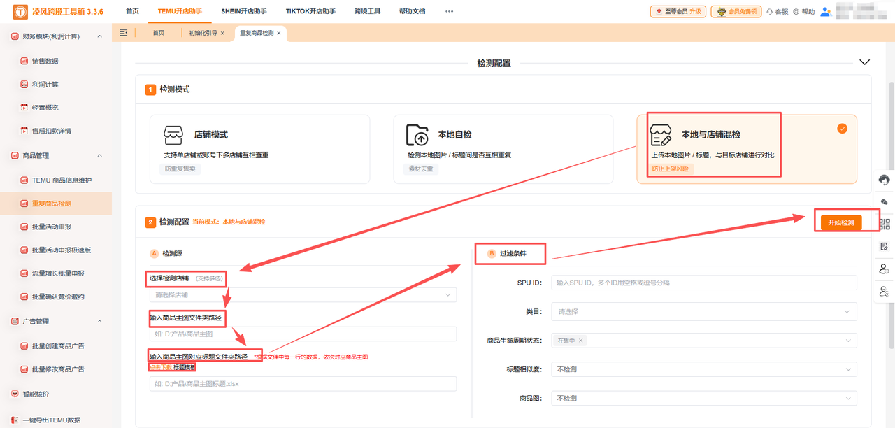The height and width of the screenshot is (428, 895).
Task: Select the 本地自检 detection mode card
Action: [503, 150]
